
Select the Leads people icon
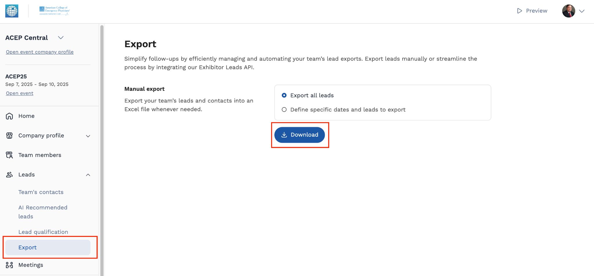(9, 174)
